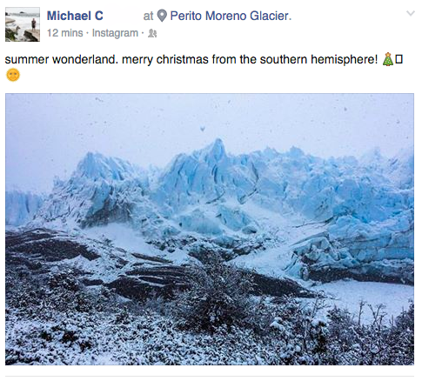Screen dimensions: 422x381
Task: Click the empty box glyph after tree emoji
Action: pos(399,59)
